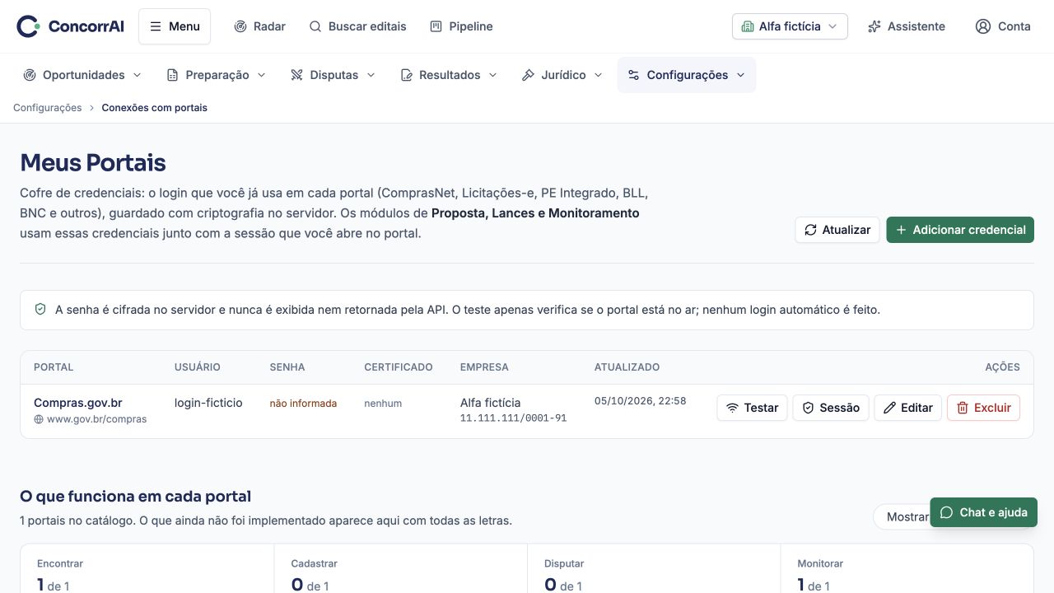Click the plus icon in Adicionar credencial
The width and height of the screenshot is (1054, 593).
(902, 230)
